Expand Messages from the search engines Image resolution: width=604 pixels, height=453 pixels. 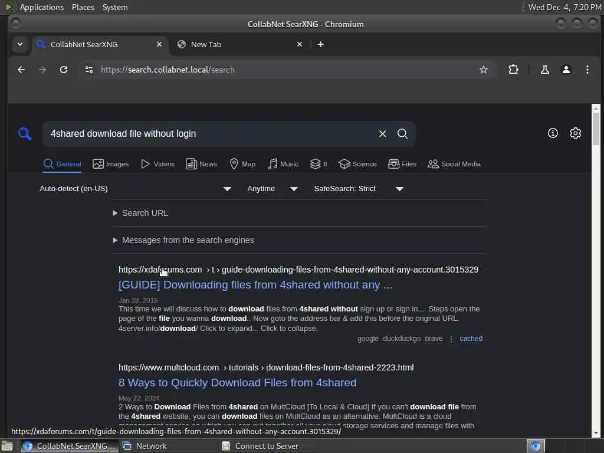click(183, 240)
